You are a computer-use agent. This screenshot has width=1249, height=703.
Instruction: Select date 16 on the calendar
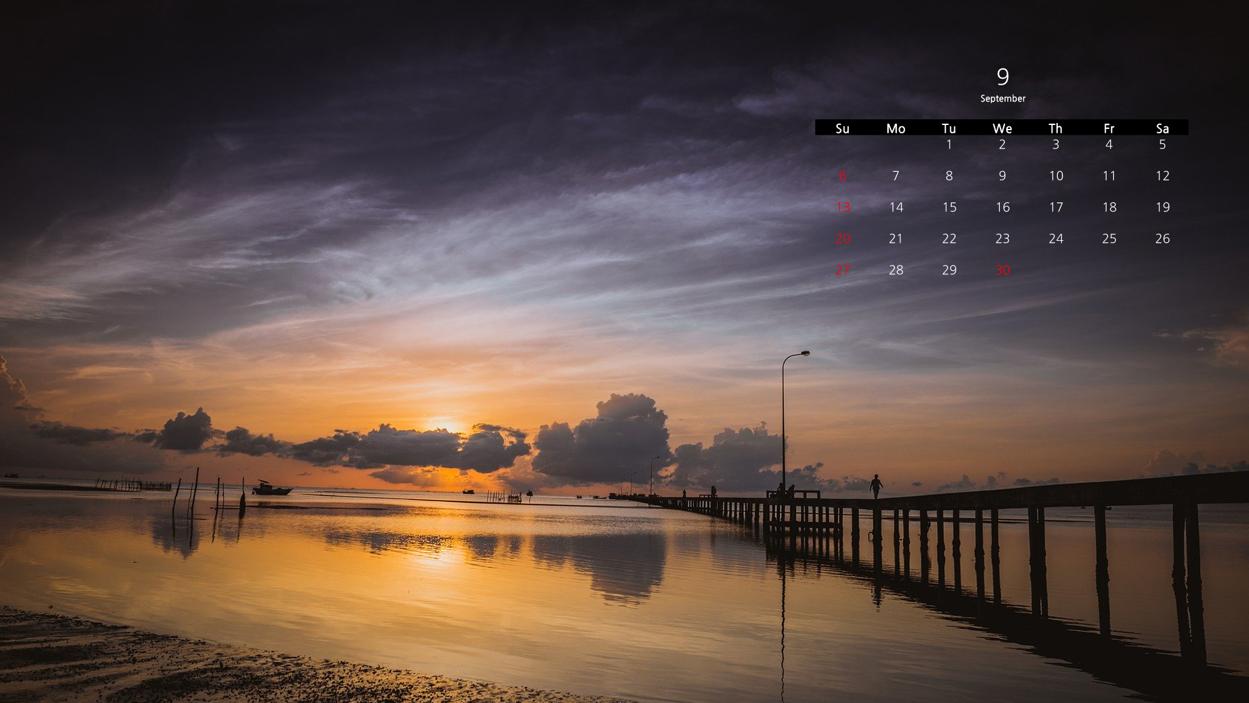(1002, 207)
